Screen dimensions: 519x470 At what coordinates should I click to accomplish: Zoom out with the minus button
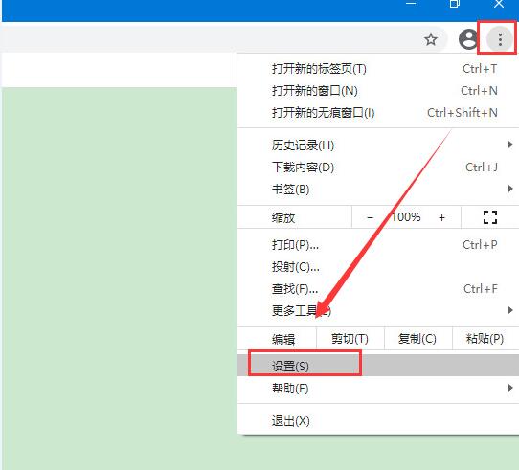[x=370, y=217]
